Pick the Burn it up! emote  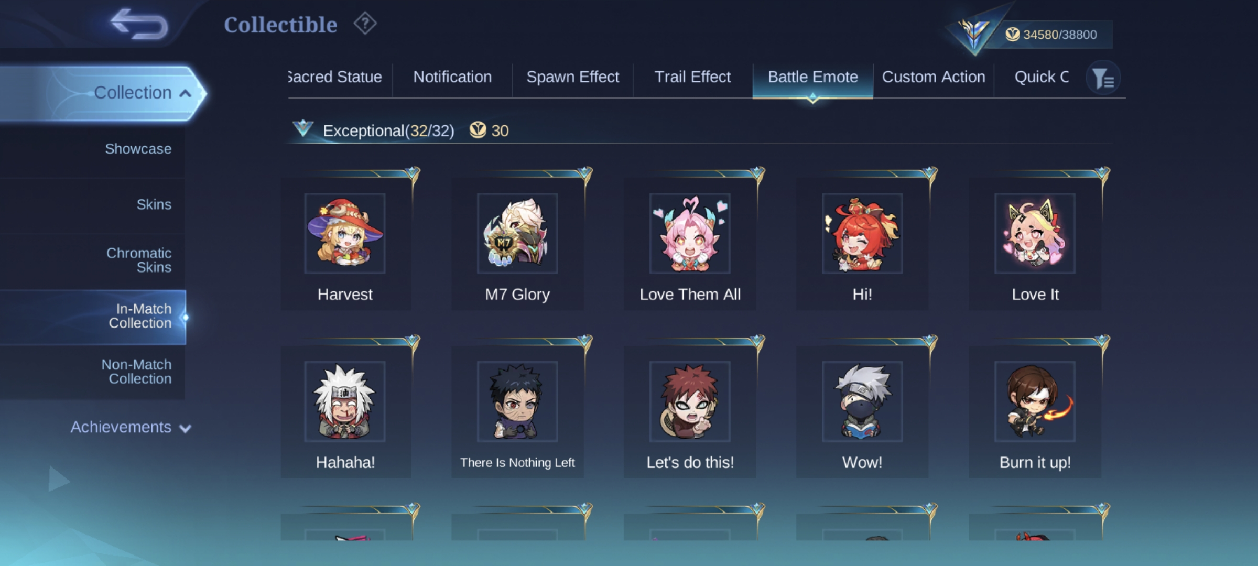coord(1035,411)
